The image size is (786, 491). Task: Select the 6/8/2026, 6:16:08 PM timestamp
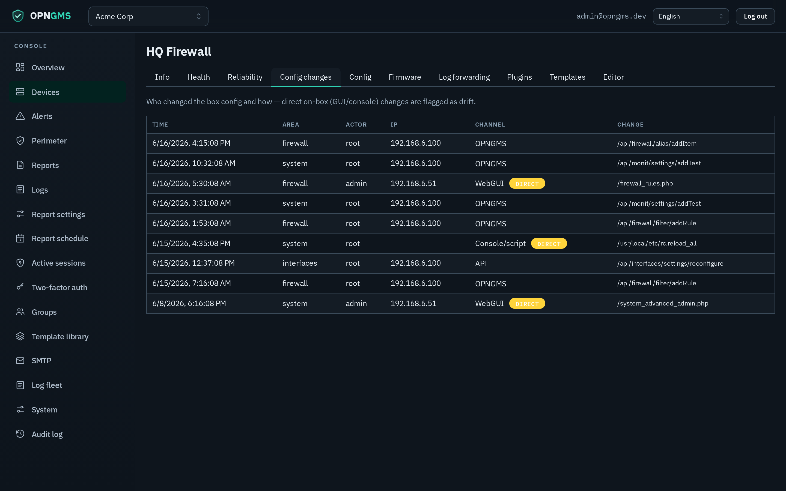point(189,304)
